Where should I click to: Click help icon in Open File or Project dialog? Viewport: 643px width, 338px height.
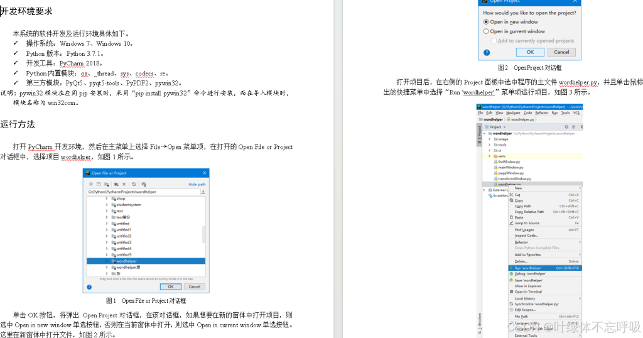(89, 286)
